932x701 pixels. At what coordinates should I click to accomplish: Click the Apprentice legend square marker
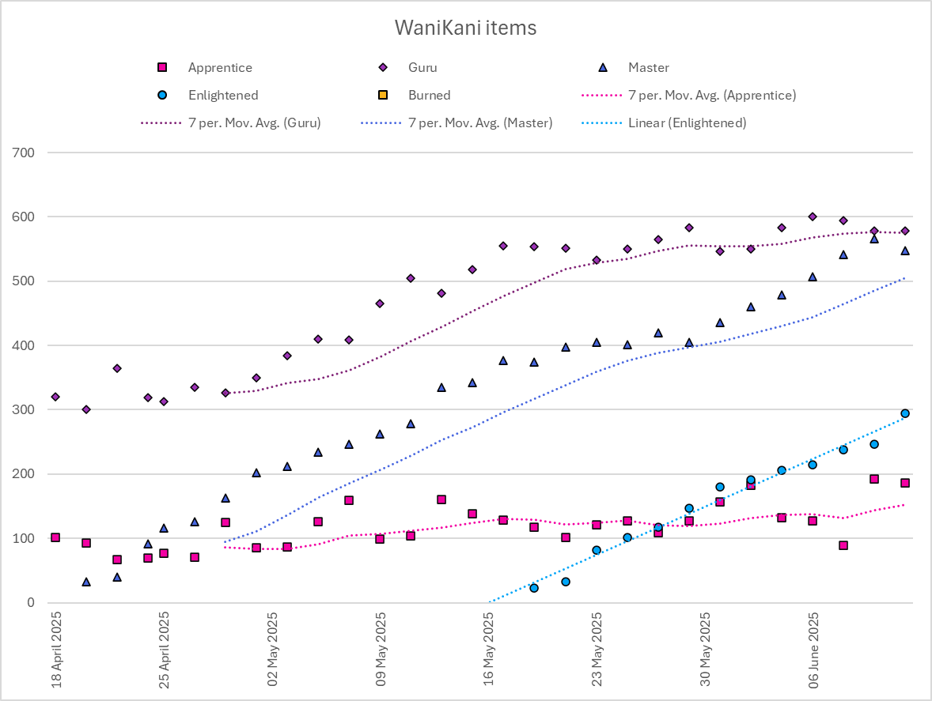161,68
